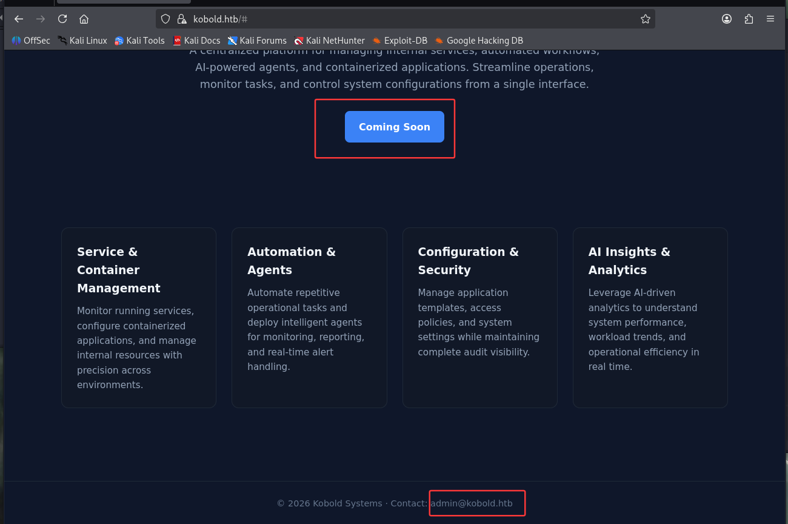Viewport: 788px width, 524px height.
Task: Click the browser back arrow
Action: pyautogui.click(x=19, y=19)
